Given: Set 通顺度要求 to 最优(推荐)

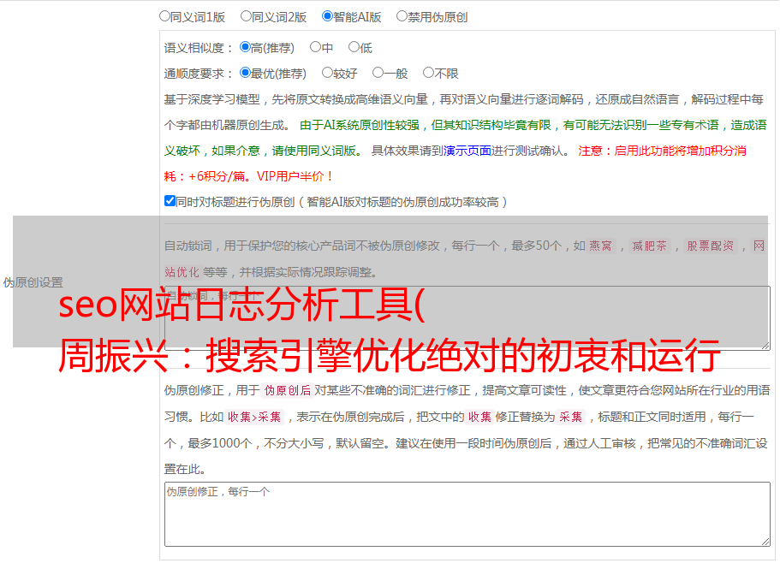Looking at the screenshot, I should [245, 73].
